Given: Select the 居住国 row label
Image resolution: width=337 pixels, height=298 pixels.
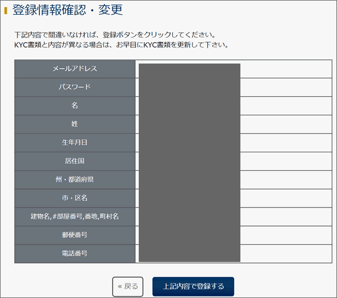Looking at the screenshot, I should (75, 161).
